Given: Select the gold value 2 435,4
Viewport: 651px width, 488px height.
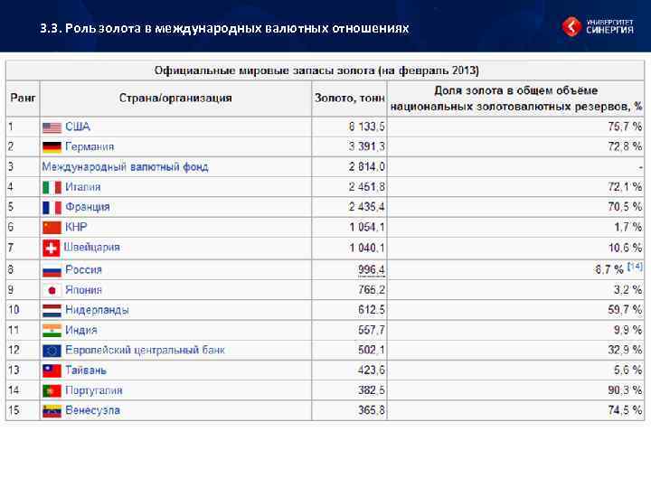Looking at the screenshot, I should click(366, 207).
